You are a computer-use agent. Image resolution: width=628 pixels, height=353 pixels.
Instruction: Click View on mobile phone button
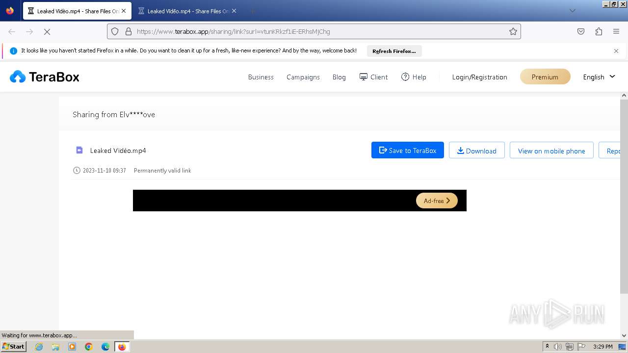click(x=551, y=151)
